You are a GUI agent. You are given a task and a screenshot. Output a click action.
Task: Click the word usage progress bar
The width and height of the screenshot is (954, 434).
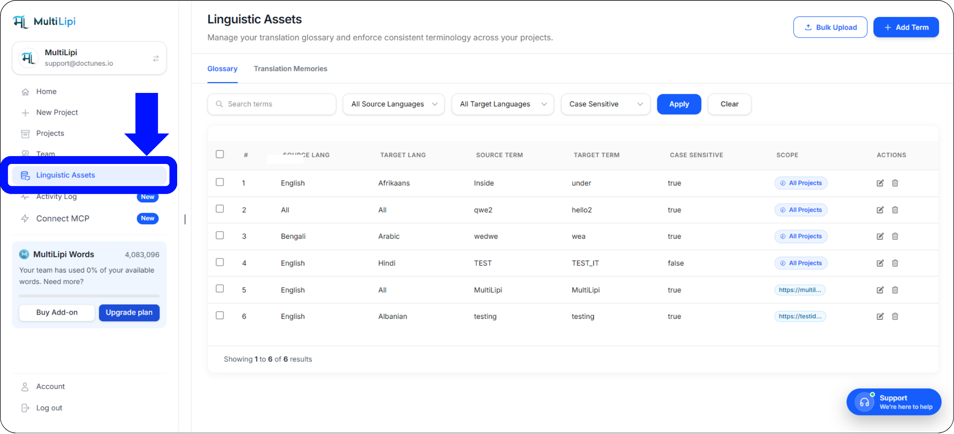89,296
